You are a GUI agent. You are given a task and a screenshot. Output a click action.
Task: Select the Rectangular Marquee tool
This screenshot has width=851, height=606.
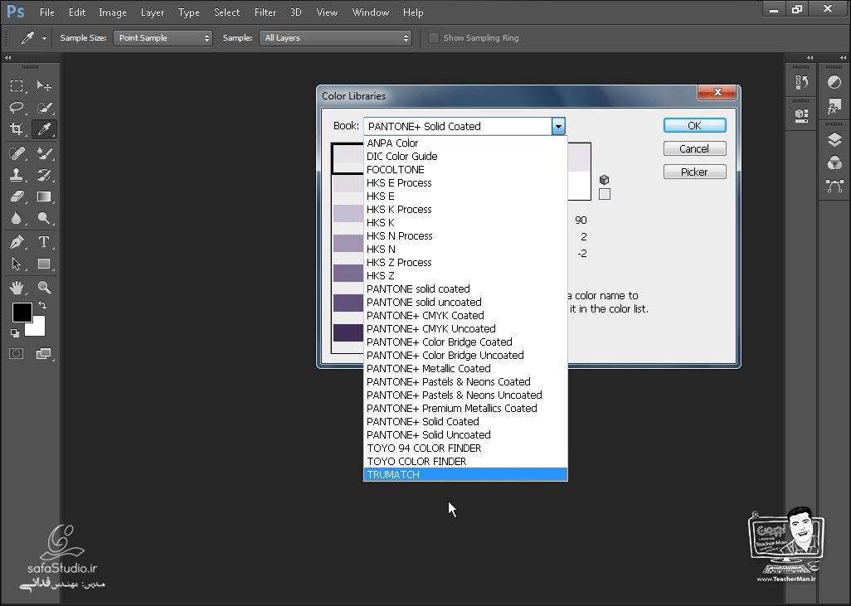(x=17, y=85)
